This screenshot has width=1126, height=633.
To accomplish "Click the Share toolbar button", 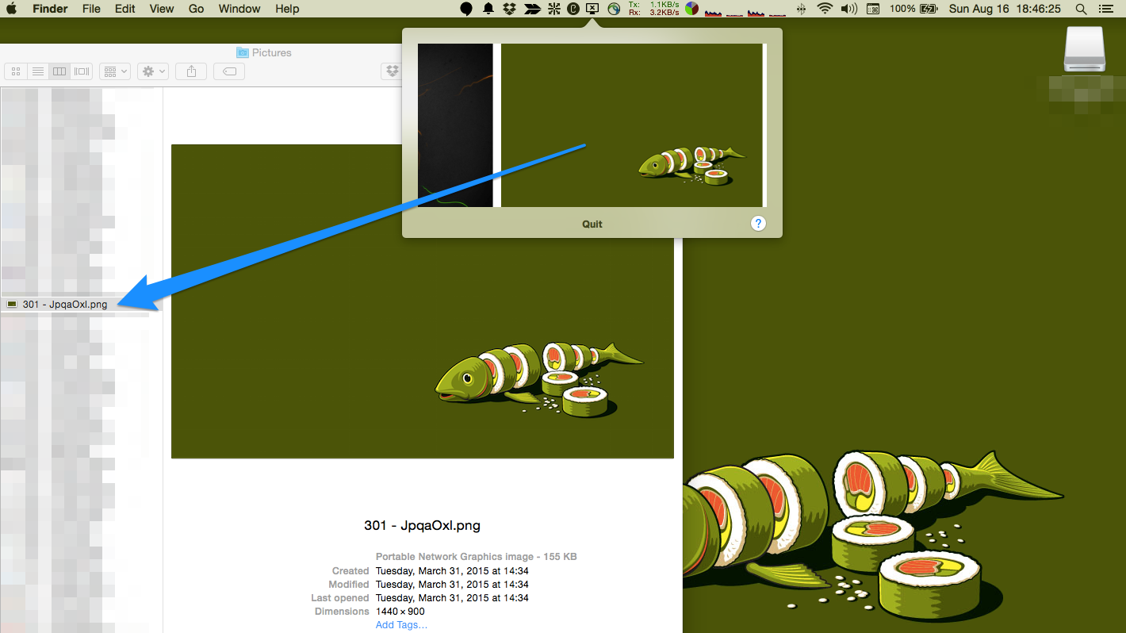I will pyautogui.click(x=191, y=71).
